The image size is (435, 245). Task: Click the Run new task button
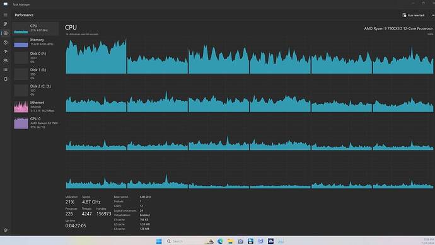pos(414,15)
